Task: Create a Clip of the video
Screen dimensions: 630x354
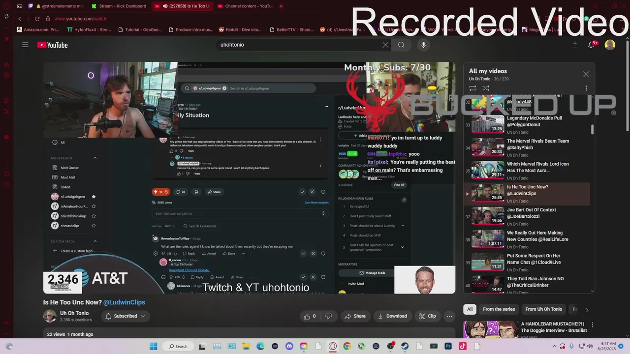Action: click(427, 316)
